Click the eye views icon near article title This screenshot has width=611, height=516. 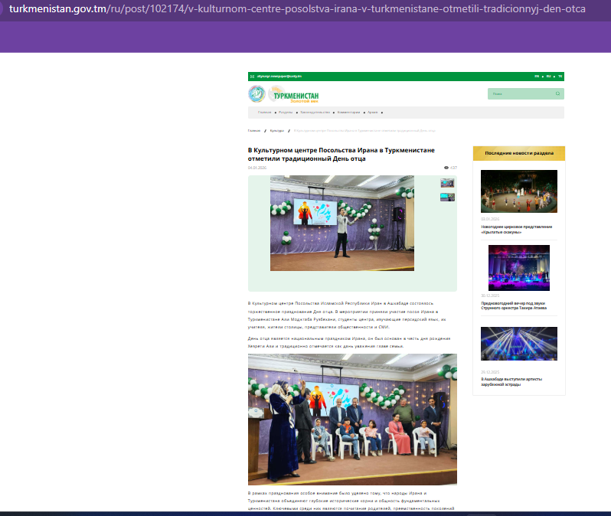click(x=446, y=168)
